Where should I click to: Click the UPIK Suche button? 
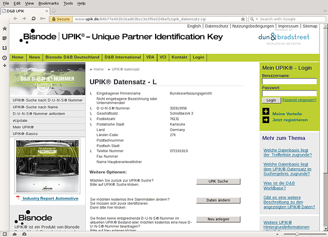pos(218,181)
